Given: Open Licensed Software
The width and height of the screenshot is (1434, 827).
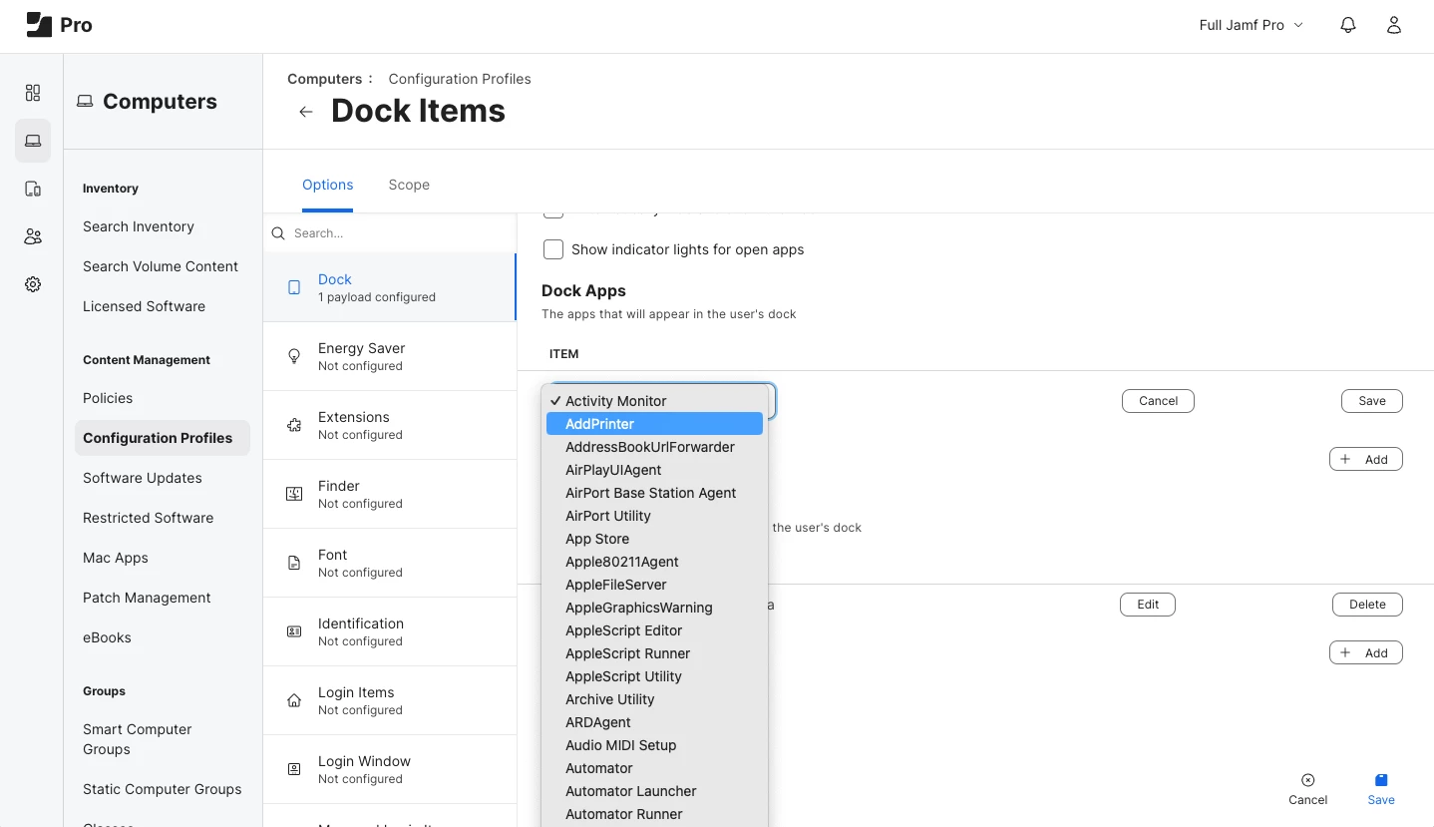Looking at the screenshot, I should click(144, 306).
